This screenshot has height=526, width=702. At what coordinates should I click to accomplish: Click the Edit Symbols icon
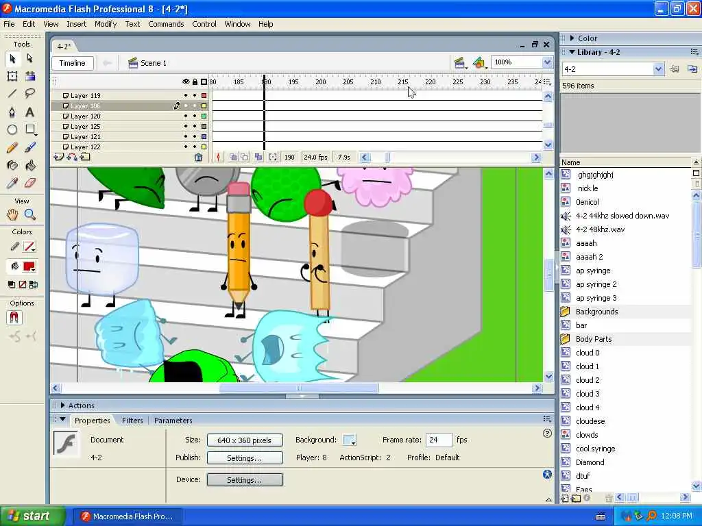pos(479,63)
